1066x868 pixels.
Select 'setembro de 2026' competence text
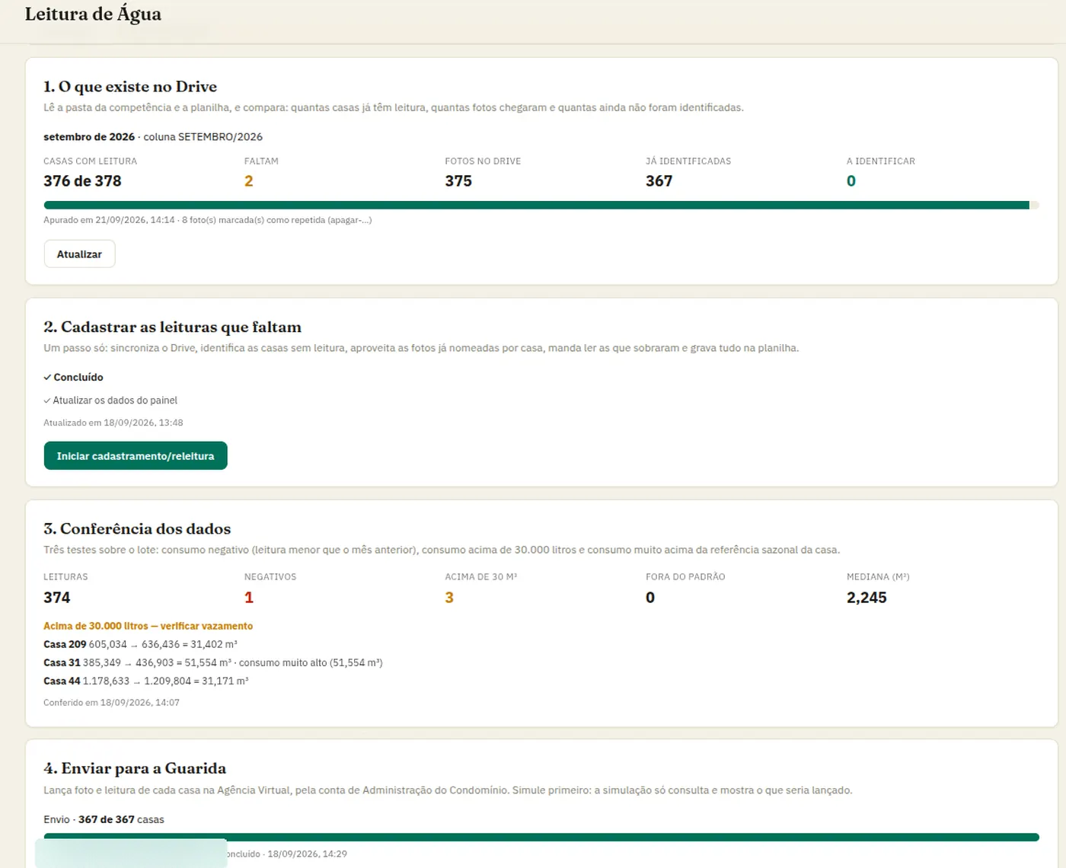pyautogui.click(x=89, y=137)
